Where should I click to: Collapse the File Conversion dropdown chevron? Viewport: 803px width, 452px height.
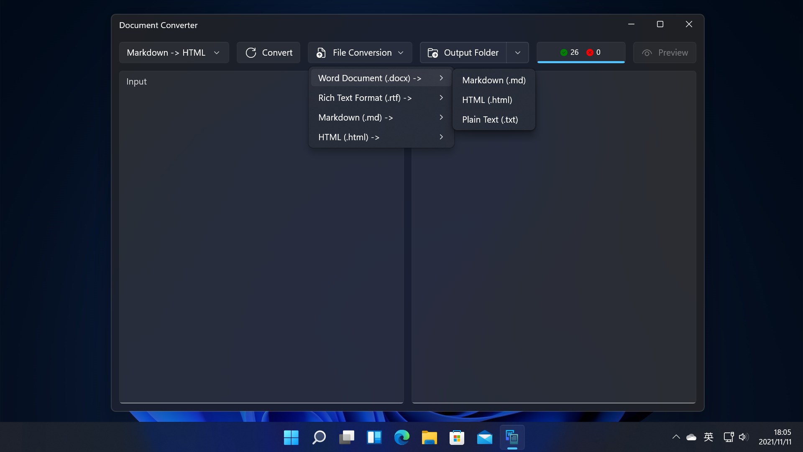pos(401,53)
